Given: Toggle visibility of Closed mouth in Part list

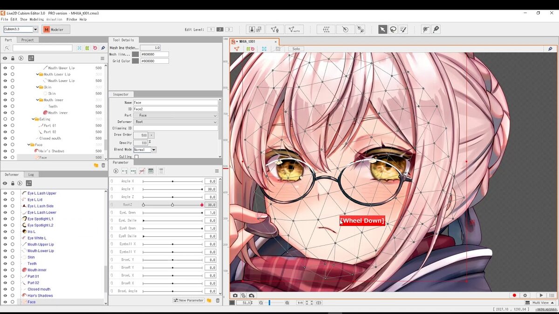Looking at the screenshot, I should point(5,139).
